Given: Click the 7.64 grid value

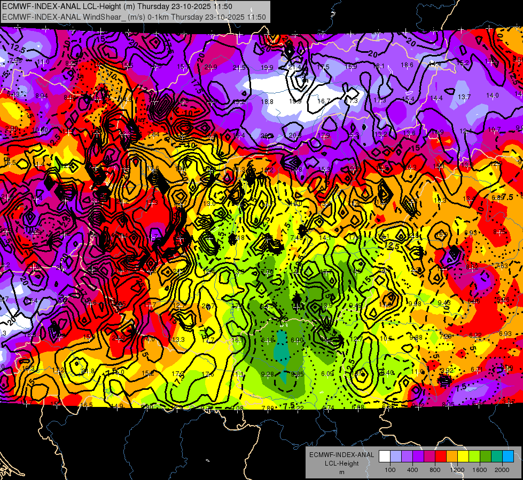Looking at the screenshot, I should 153,134.
